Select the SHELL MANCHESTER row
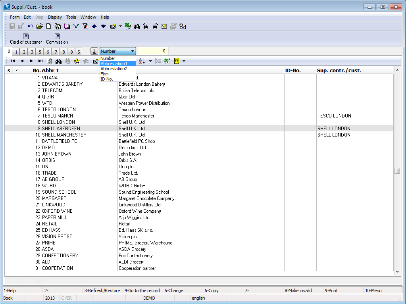 pos(199,135)
